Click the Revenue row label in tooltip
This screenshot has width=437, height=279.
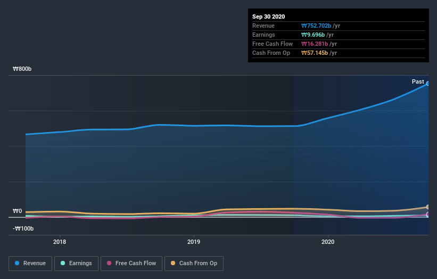tap(263, 26)
